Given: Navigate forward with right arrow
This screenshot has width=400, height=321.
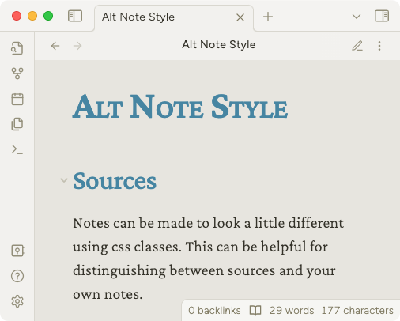Looking at the screenshot, I should pos(77,46).
